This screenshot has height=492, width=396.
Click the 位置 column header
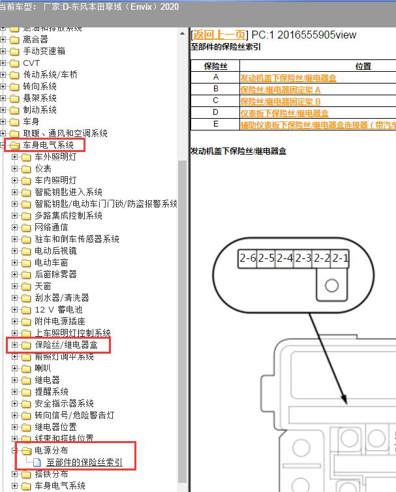pyautogui.click(x=363, y=66)
